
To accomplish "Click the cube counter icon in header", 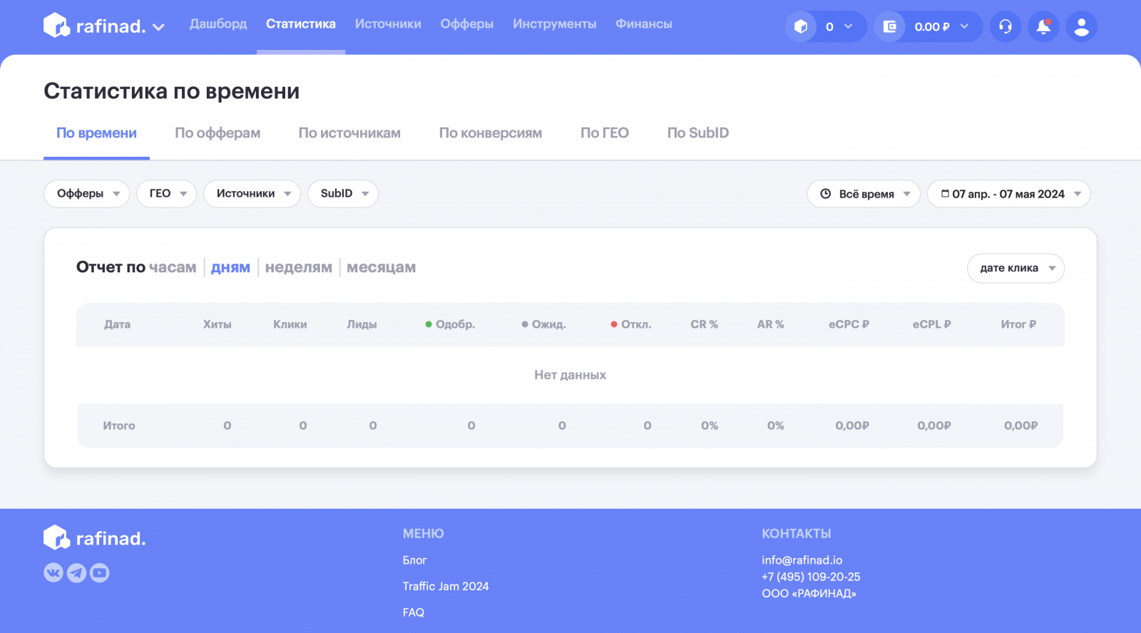I will 801,26.
